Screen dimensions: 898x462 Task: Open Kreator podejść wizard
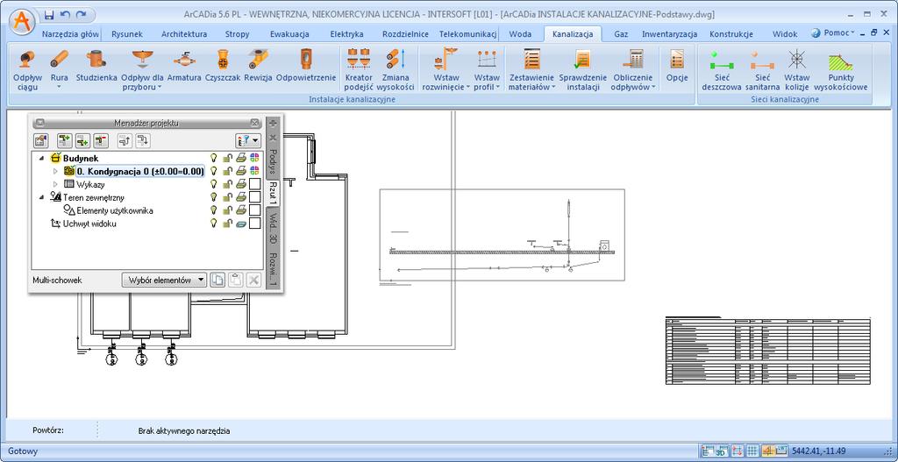point(359,70)
